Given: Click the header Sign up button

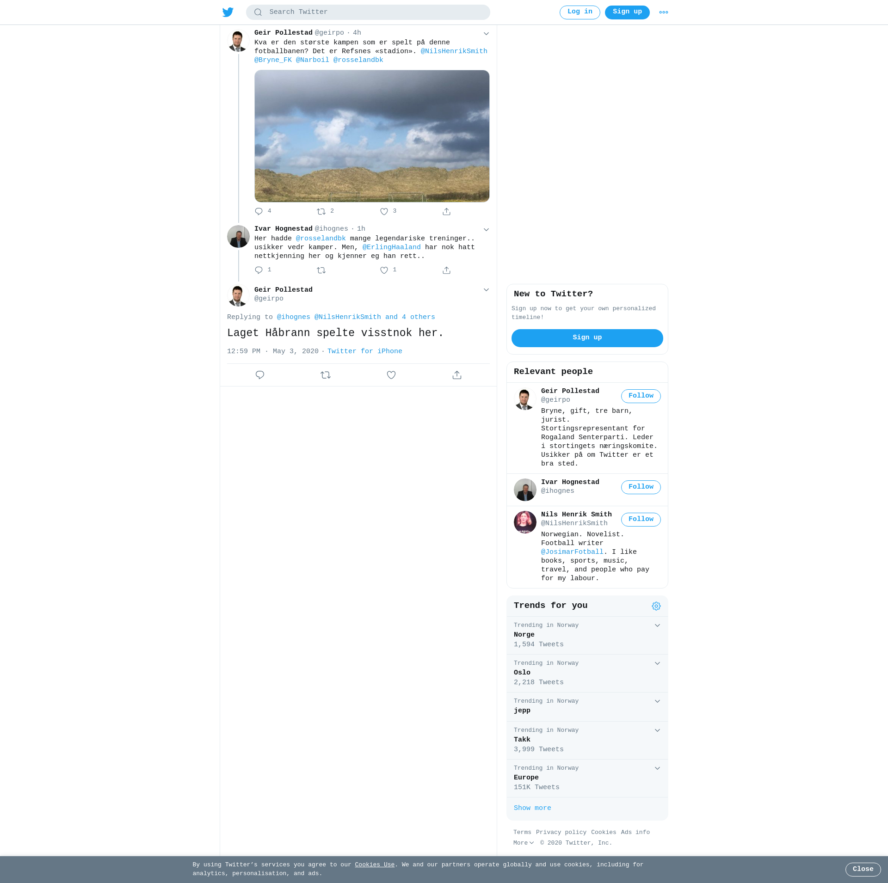Looking at the screenshot, I should pyautogui.click(x=627, y=12).
